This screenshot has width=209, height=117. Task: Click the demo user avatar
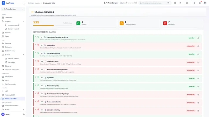coord(3,114)
